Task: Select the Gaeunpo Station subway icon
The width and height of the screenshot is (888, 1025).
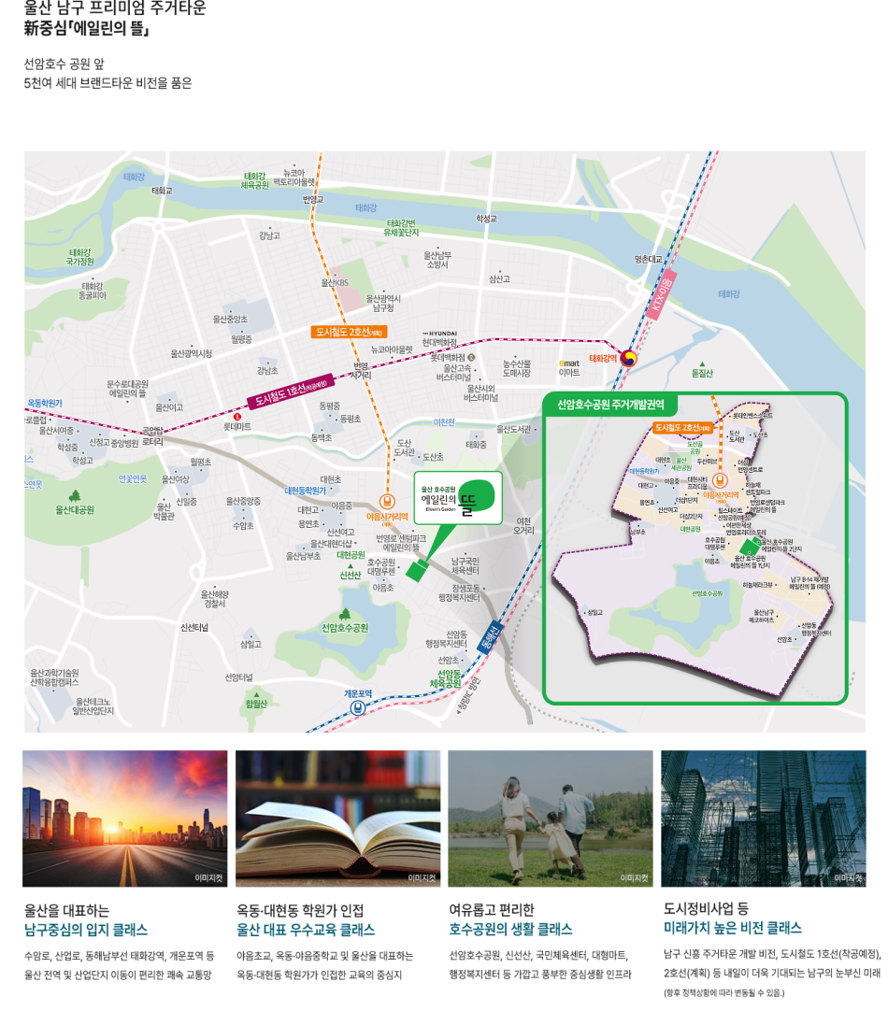Action: pos(358,708)
